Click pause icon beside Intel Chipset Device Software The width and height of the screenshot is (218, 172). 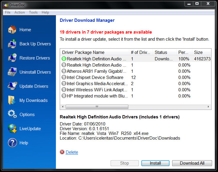point(64,77)
